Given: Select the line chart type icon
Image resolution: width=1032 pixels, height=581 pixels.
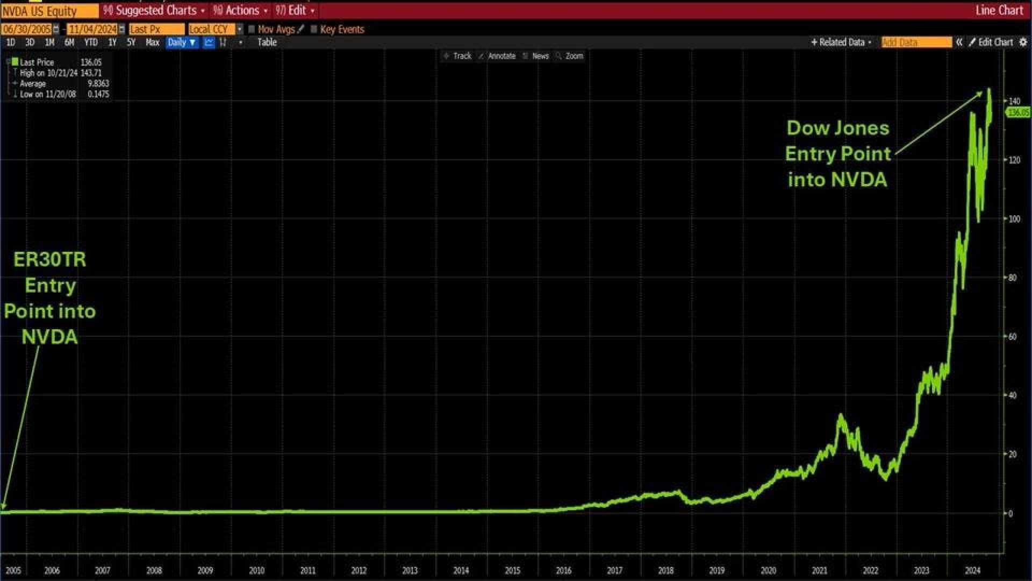Looking at the screenshot, I should coord(209,42).
